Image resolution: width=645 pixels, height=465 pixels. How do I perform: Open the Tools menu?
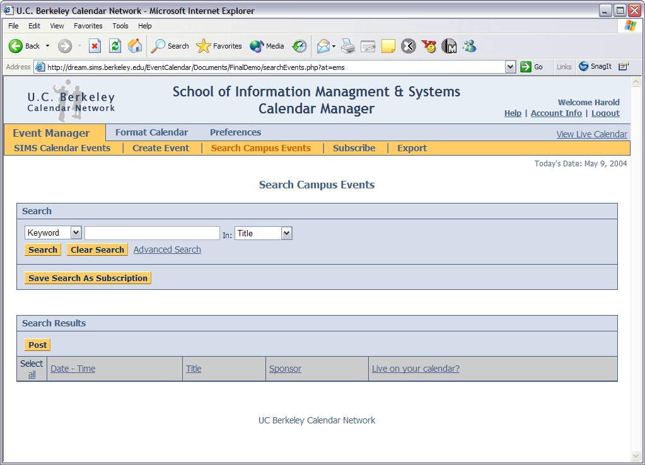point(120,25)
